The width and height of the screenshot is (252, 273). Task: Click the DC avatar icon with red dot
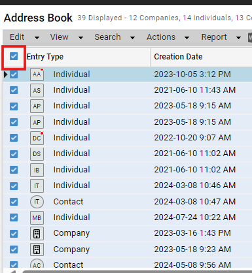(37, 138)
